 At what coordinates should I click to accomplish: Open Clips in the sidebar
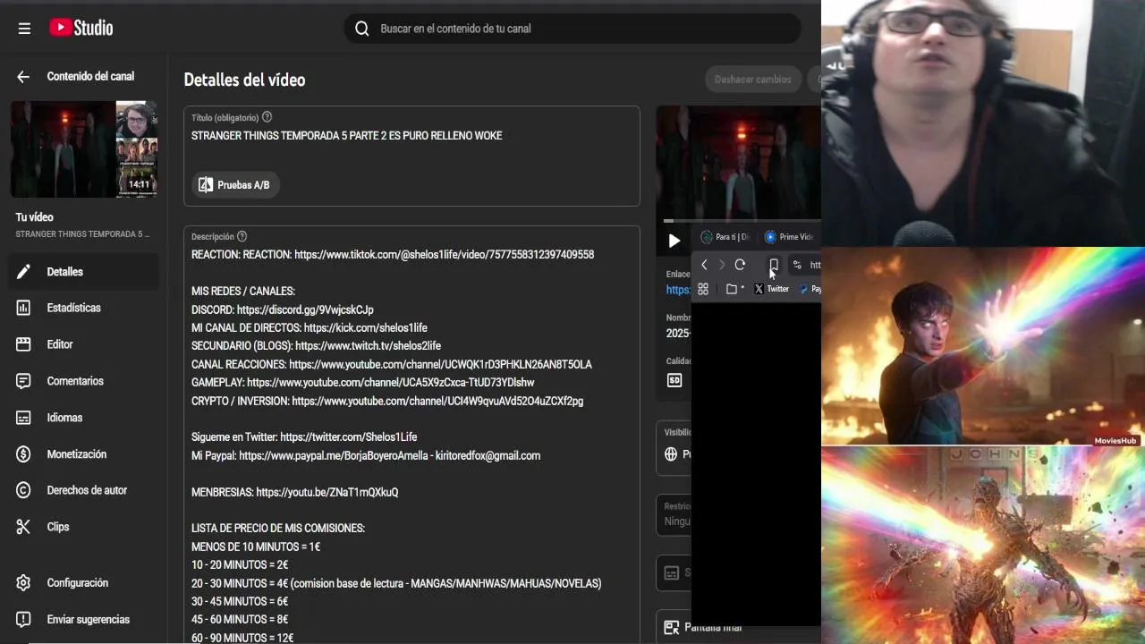click(x=84, y=527)
